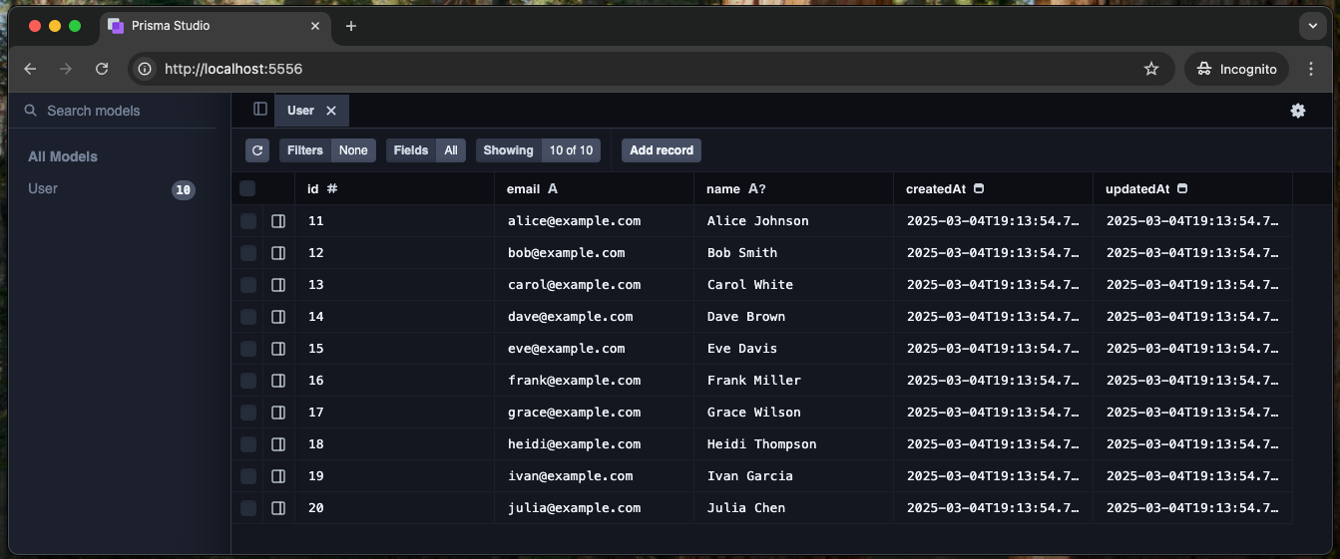Select checkbox for grace@example.com row

[247, 413]
